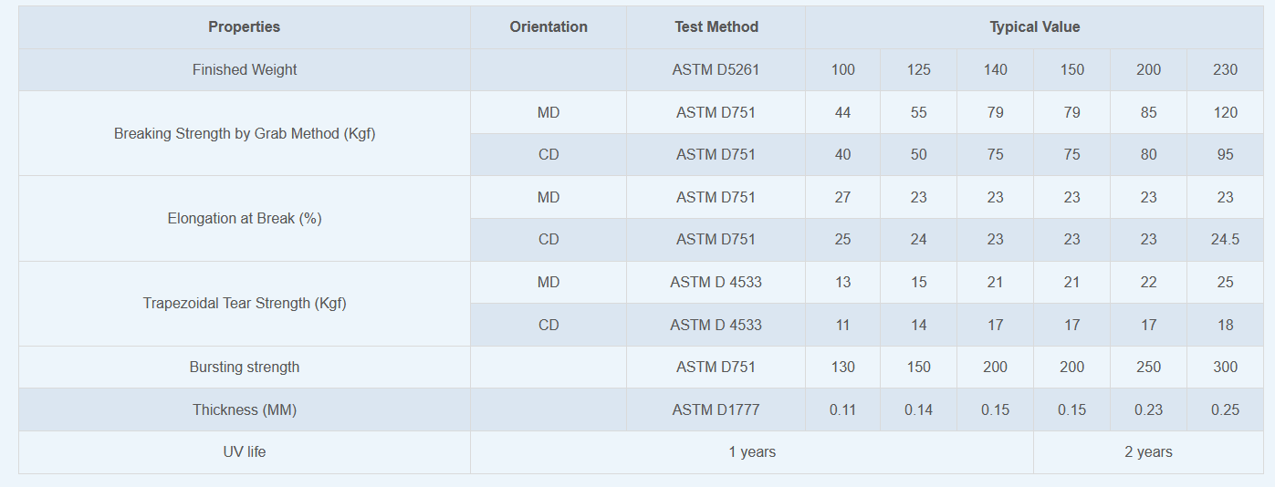Click the 120 breaking strength value
The width and height of the screenshot is (1275, 487).
pos(1225,113)
